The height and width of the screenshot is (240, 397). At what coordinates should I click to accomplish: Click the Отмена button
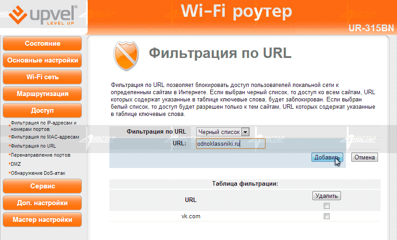[364, 158]
